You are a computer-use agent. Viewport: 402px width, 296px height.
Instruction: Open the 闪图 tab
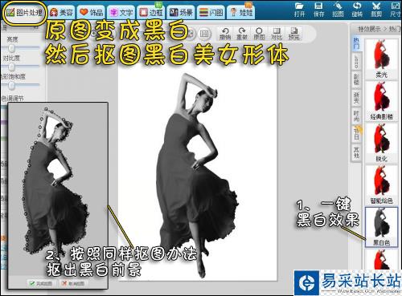click(x=211, y=12)
